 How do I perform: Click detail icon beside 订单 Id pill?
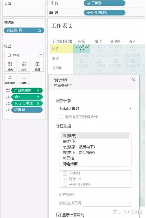pos(8,110)
